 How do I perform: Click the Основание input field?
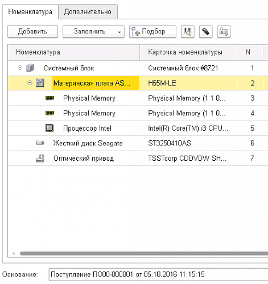pyautogui.click(x=158, y=274)
